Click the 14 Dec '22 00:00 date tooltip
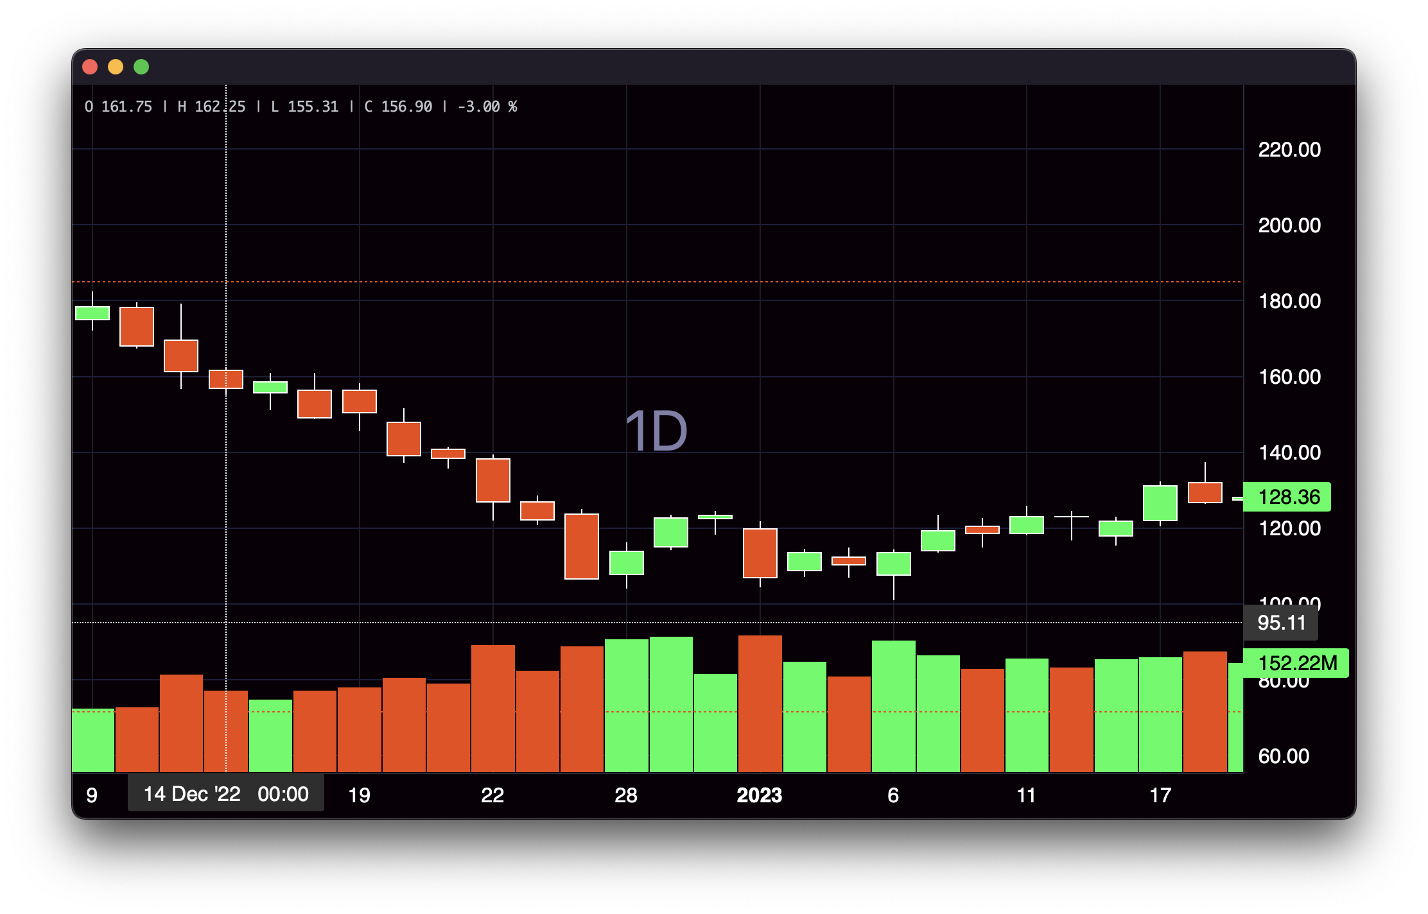The height and width of the screenshot is (914, 1428). point(226,794)
